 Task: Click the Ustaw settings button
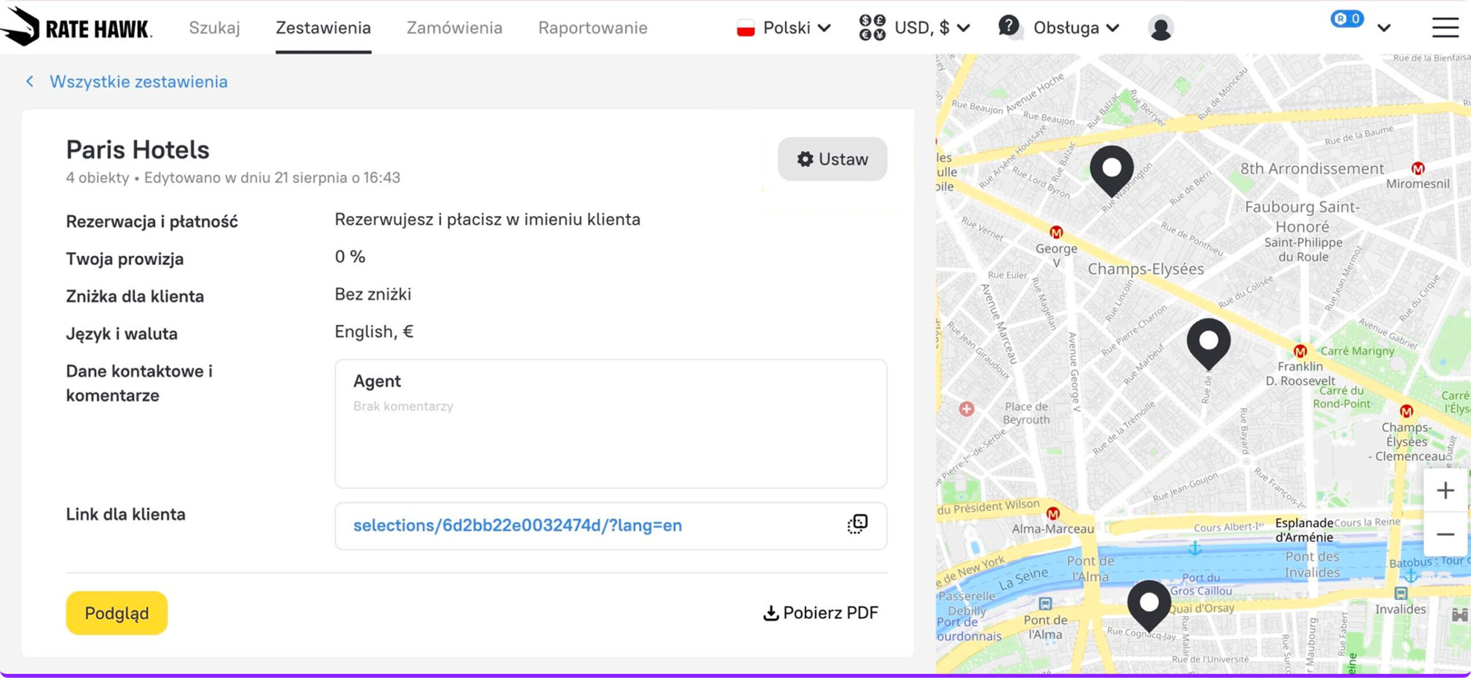832,159
